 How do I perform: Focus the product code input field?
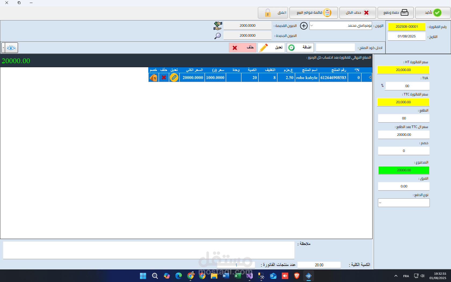335,48
